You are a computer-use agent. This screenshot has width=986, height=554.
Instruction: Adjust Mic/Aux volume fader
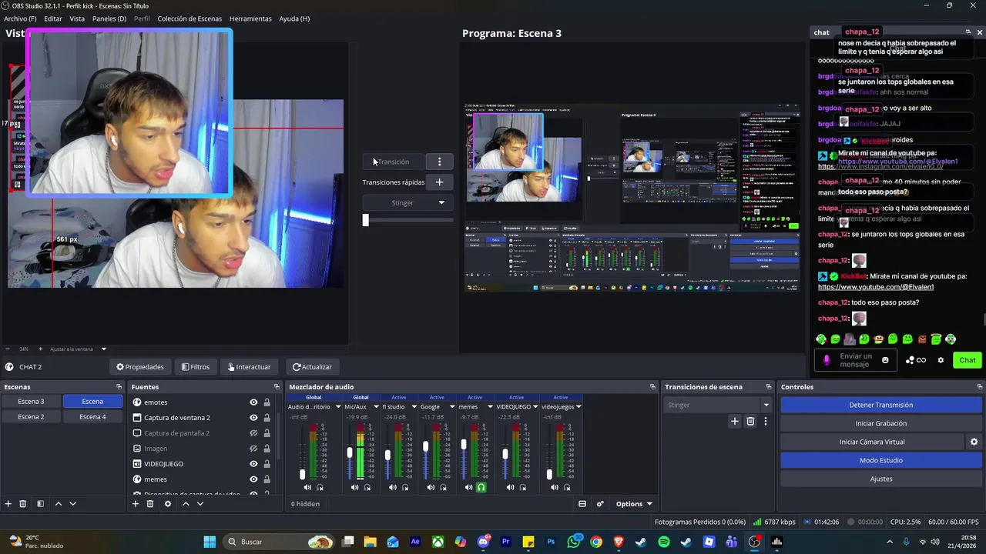pyautogui.click(x=350, y=452)
